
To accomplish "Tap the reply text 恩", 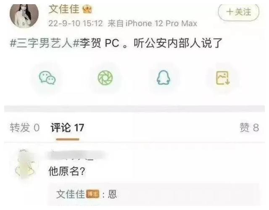I will [112, 194].
